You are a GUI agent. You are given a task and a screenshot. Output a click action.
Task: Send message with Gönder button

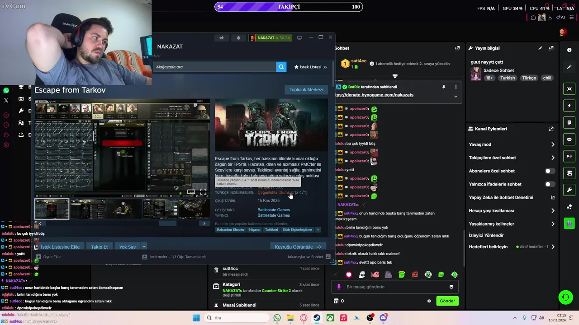447,301
